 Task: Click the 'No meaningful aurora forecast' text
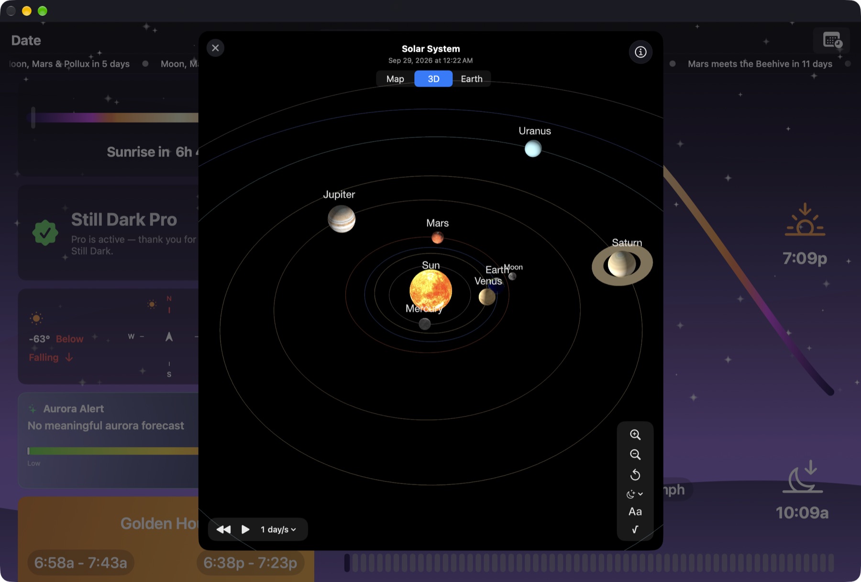[106, 425]
